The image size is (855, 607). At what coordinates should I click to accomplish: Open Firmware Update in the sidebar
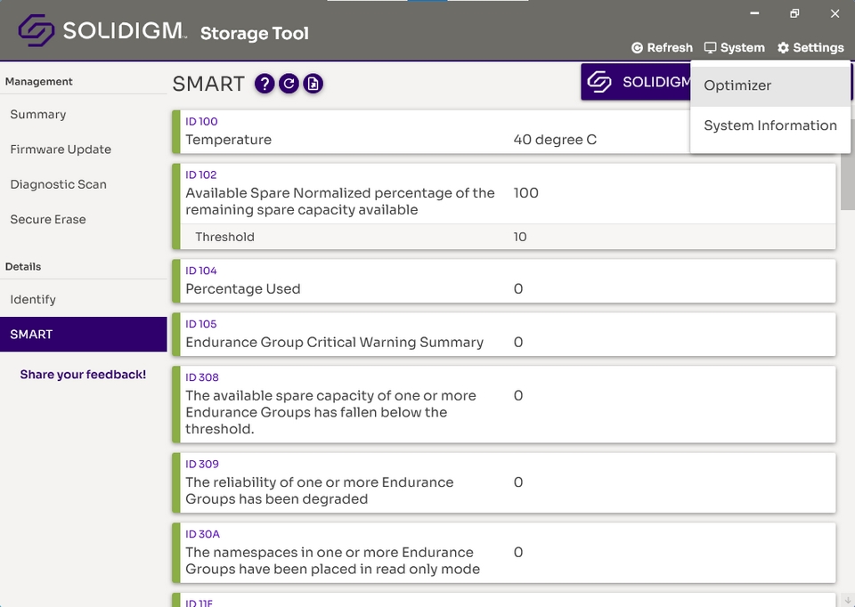tap(84, 150)
